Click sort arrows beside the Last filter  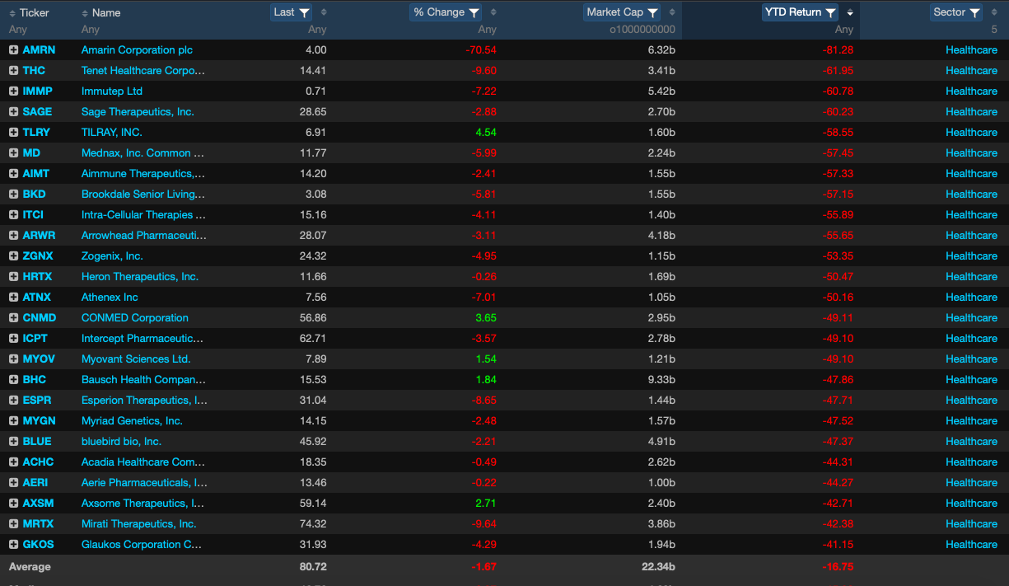pyautogui.click(x=324, y=12)
